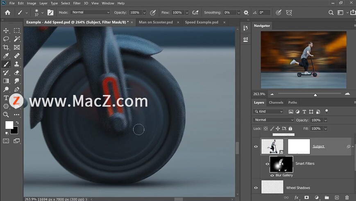The width and height of the screenshot is (356, 201).
Task: Click the Navigator zoom slider handle
Action: click(x=315, y=95)
